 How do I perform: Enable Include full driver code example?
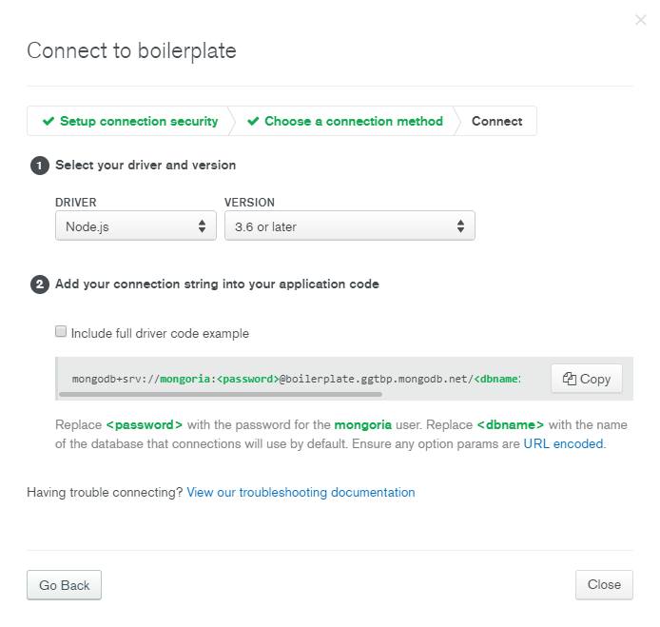coord(61,331)
